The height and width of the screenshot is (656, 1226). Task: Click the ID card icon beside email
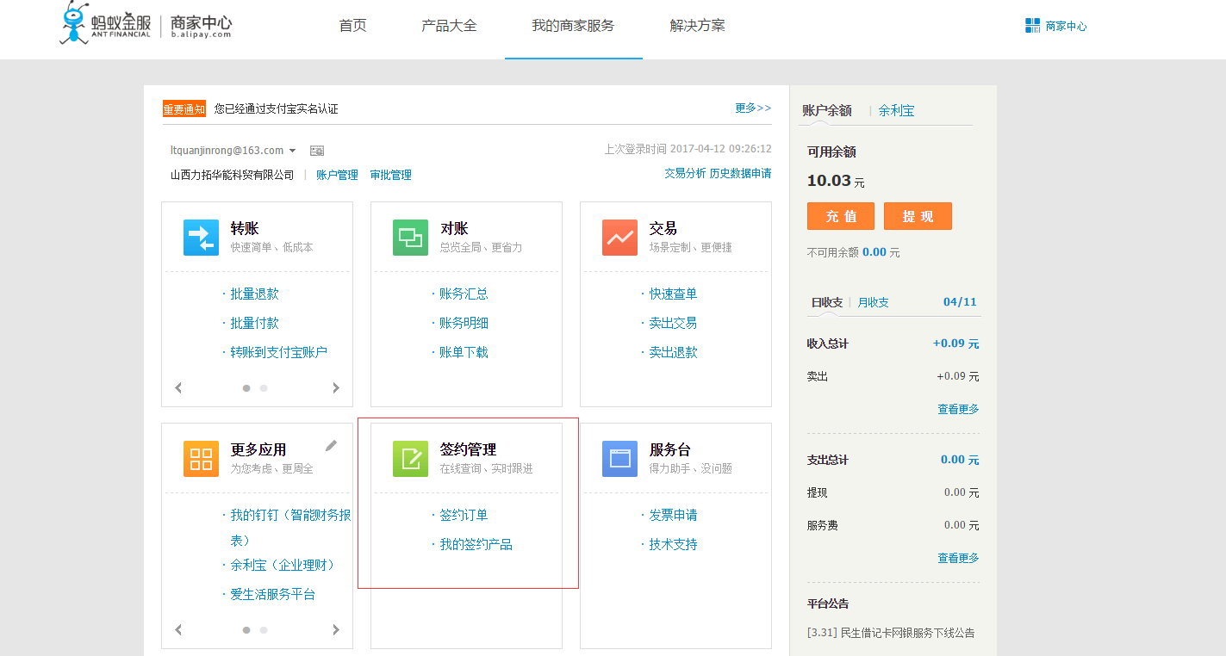pyautogui.click(x=317, y=151)
